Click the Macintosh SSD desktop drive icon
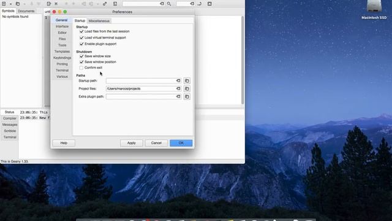This screenshot has height=221, width=392. (374, 6)
